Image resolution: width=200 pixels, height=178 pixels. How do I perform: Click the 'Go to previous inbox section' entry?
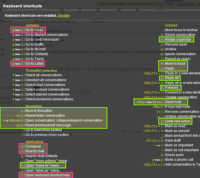click(x=45, y=135)
